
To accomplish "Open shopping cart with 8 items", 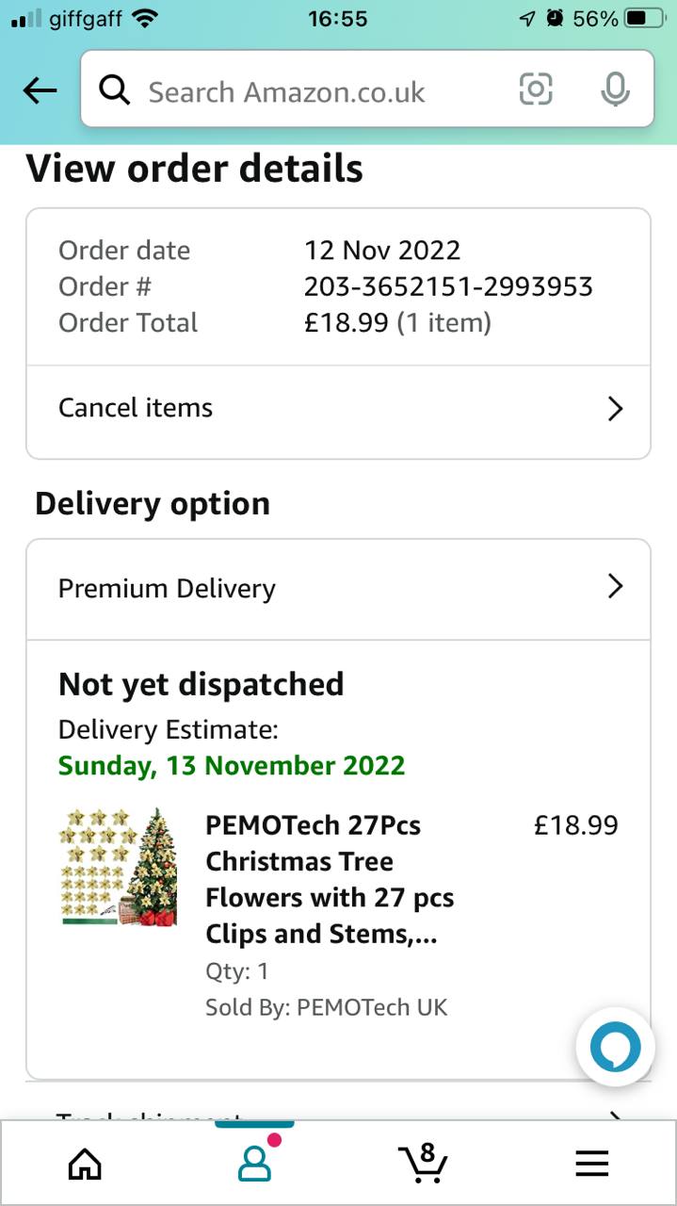I will [x=423, y=1163].
